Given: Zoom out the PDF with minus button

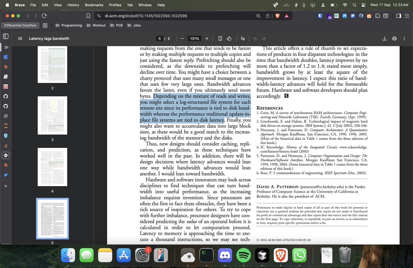Looking at the screenshot, I should (182, 39).
